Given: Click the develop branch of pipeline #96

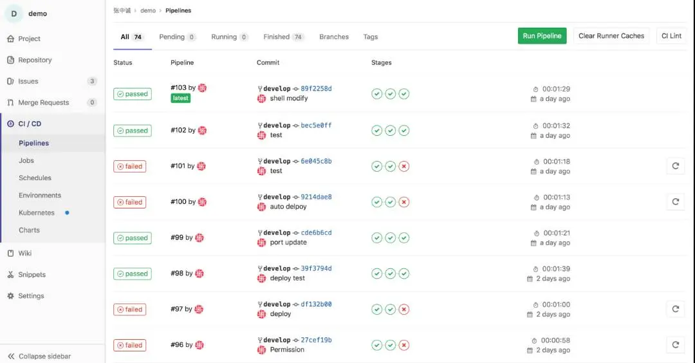Looking at the screenshot, I should (x=277, y=340).
